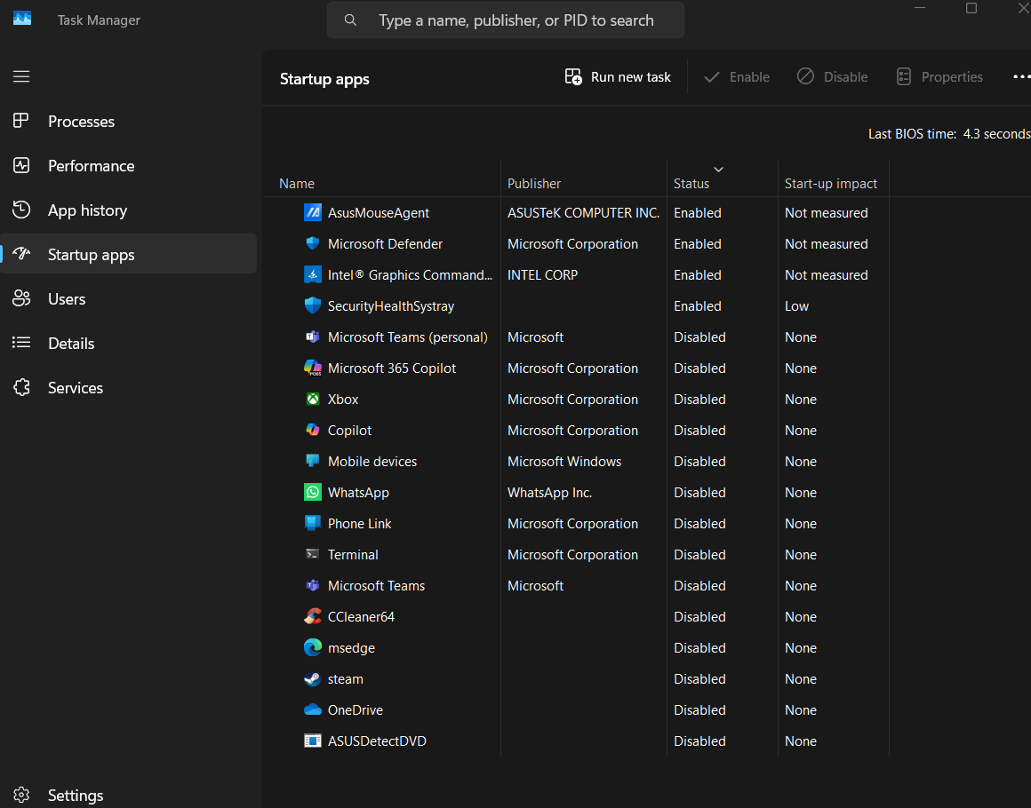
Task: Click Run new task button
Action: point(618,77)
